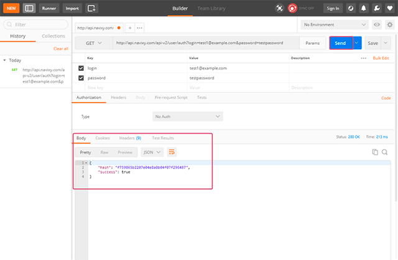Image resolution: width=398 pixels, height=260 pixels.
Task: Open the GET api.navixy.com history entry
Action: click(x=43, y=75)
